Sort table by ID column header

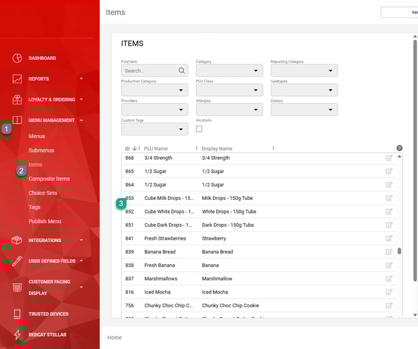click(127, 149)
